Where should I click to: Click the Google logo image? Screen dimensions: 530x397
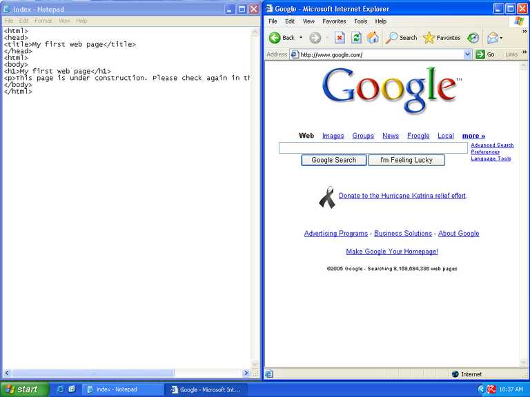point(392,90)
